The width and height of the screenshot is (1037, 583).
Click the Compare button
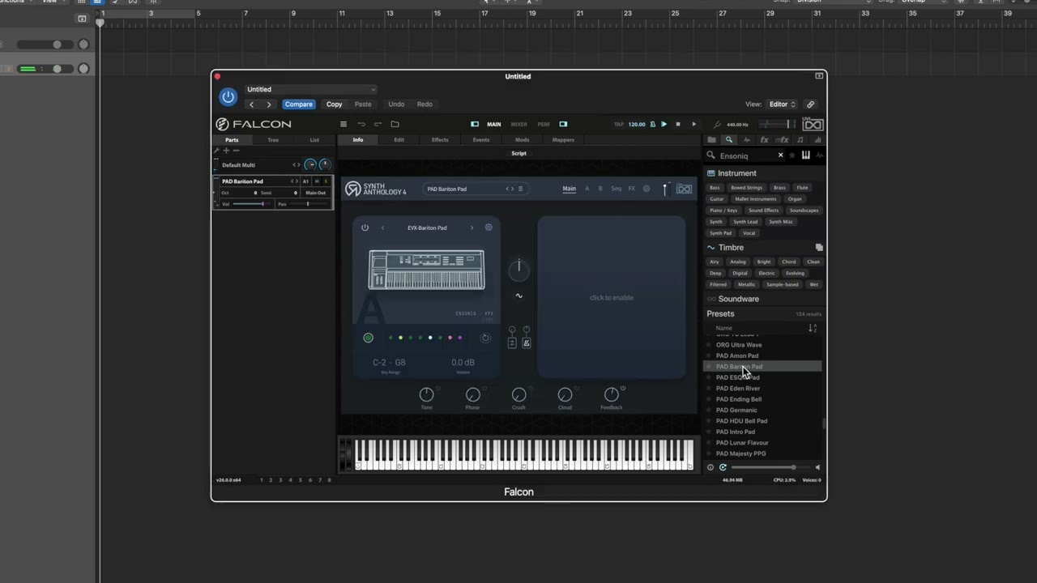(x=298, y=104)
